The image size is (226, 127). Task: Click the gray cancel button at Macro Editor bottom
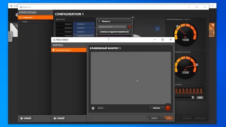[x=153, y=118]
